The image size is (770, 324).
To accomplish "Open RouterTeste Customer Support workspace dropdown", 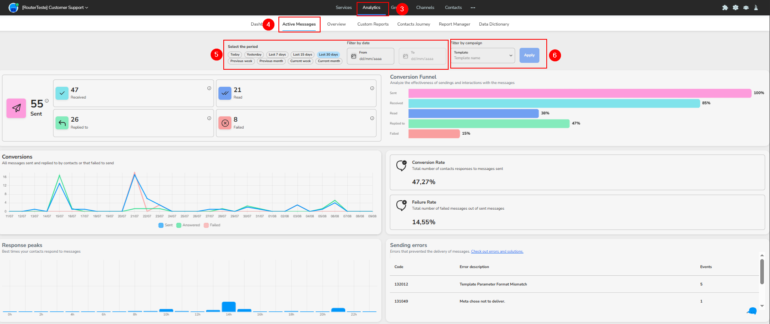I will click(55, 8).
